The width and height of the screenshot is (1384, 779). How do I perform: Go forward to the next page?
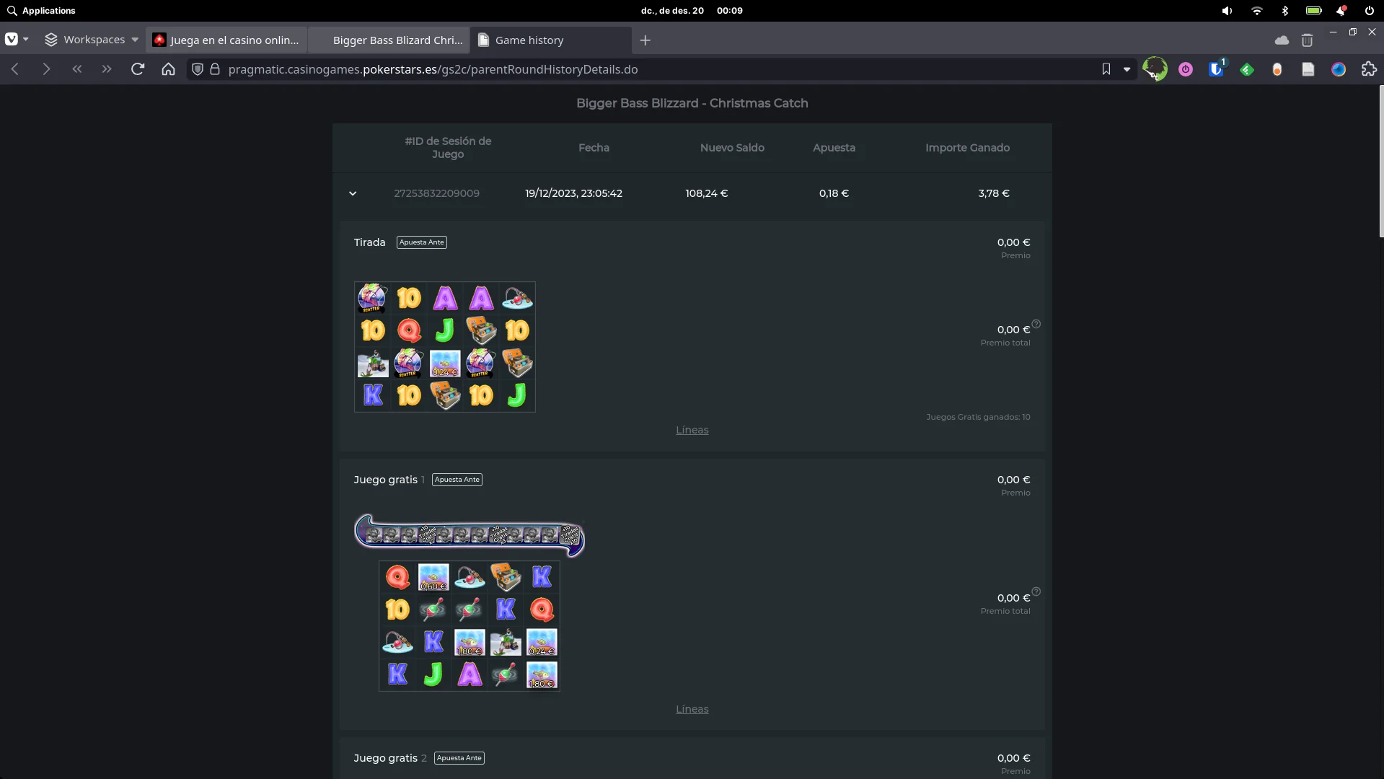pyautogui.click(x=46, y=69)
